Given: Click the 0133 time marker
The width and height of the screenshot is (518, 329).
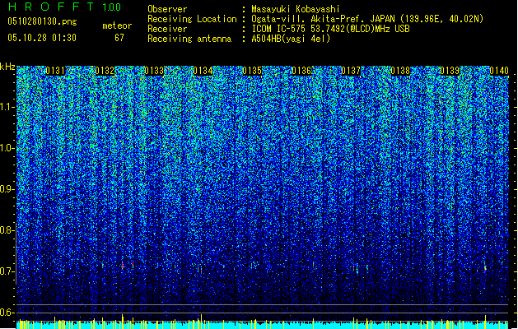Looking at the screenshot, I should [x=154, y=71].
